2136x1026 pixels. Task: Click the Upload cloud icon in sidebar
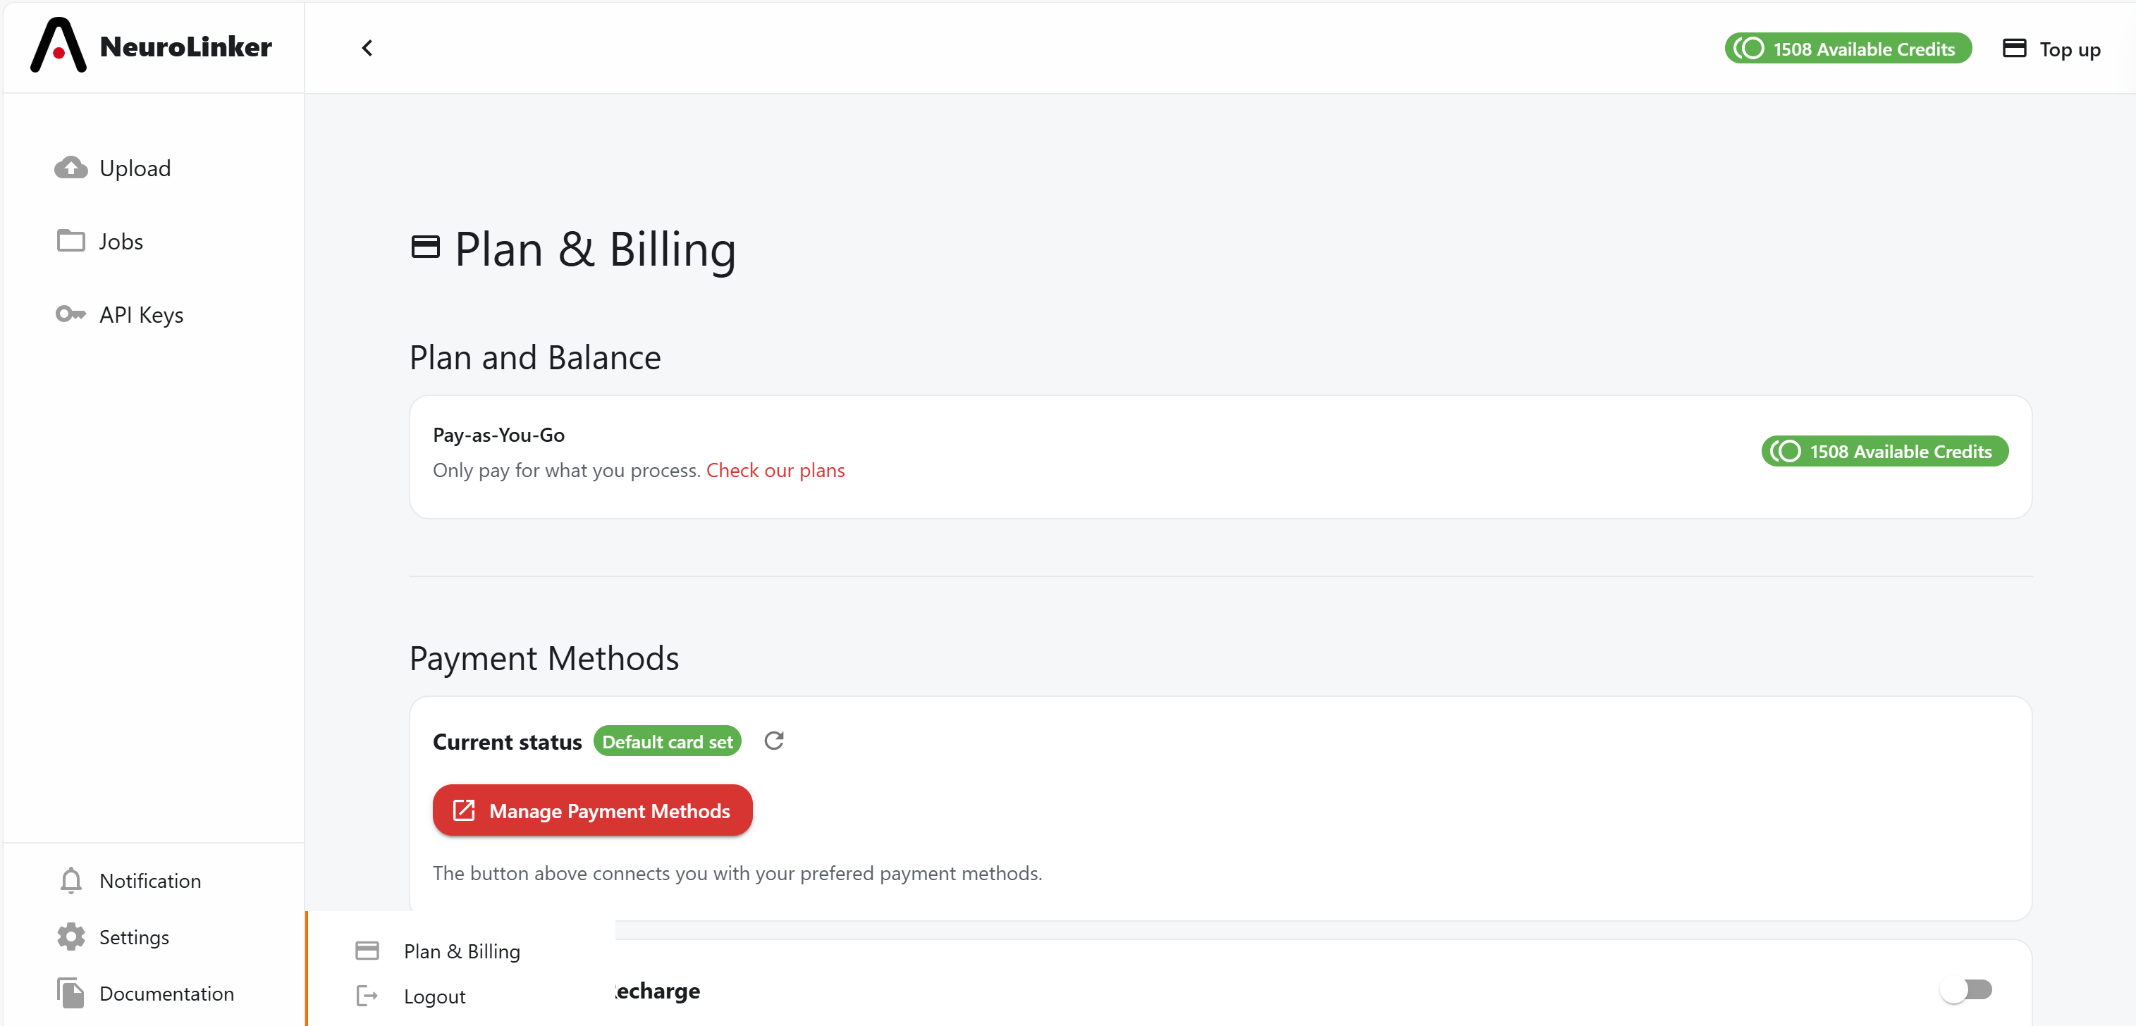coord(71,168)
